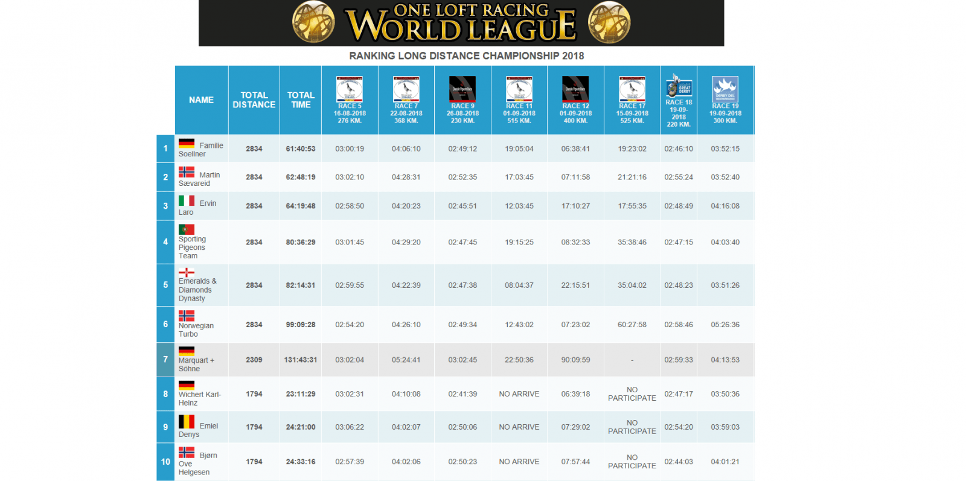The height and width of the screenshot is (481, 966).
Task: Click the Race 7 logo thumbnail
Action: pyautogui.click(x=406, y=89)
